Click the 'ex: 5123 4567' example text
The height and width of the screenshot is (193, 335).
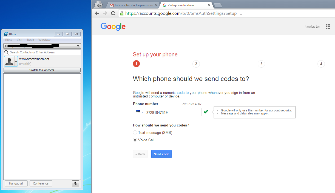coord(192,104)
